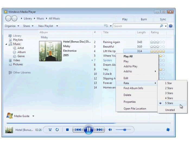Click the star rating for Raining Again
Viewport: 190px width, 145px height.
157,42
